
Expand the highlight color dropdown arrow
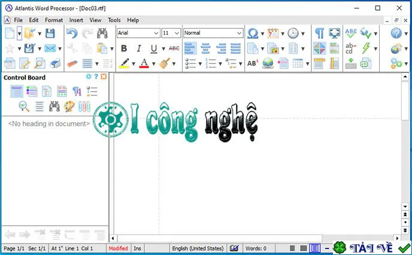133,64
